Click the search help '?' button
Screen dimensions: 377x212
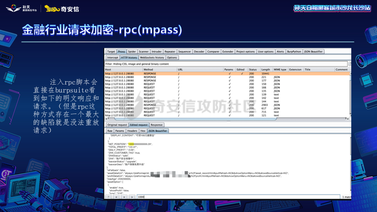tap(109, 197)
